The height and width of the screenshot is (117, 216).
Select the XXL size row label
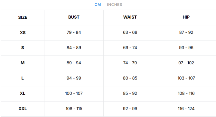22,109
